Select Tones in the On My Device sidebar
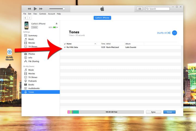Viewport: 196px width, 131px height. 31,92
